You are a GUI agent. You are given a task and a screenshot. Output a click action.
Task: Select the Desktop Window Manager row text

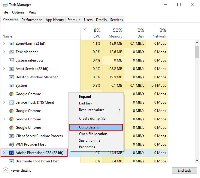pos(37,77)
